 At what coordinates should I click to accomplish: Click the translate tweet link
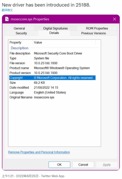(x=7, y=10)
